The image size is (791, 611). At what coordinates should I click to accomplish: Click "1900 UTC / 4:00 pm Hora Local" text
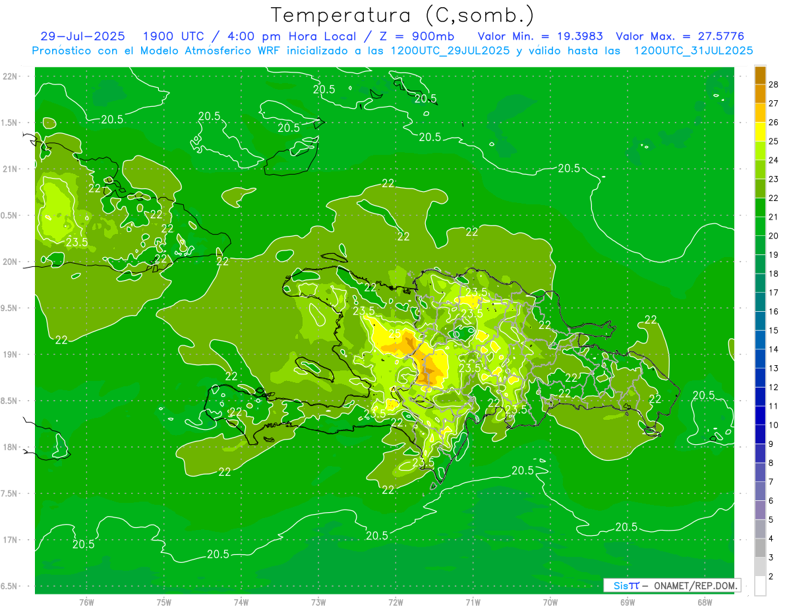(x=249, y=36)
